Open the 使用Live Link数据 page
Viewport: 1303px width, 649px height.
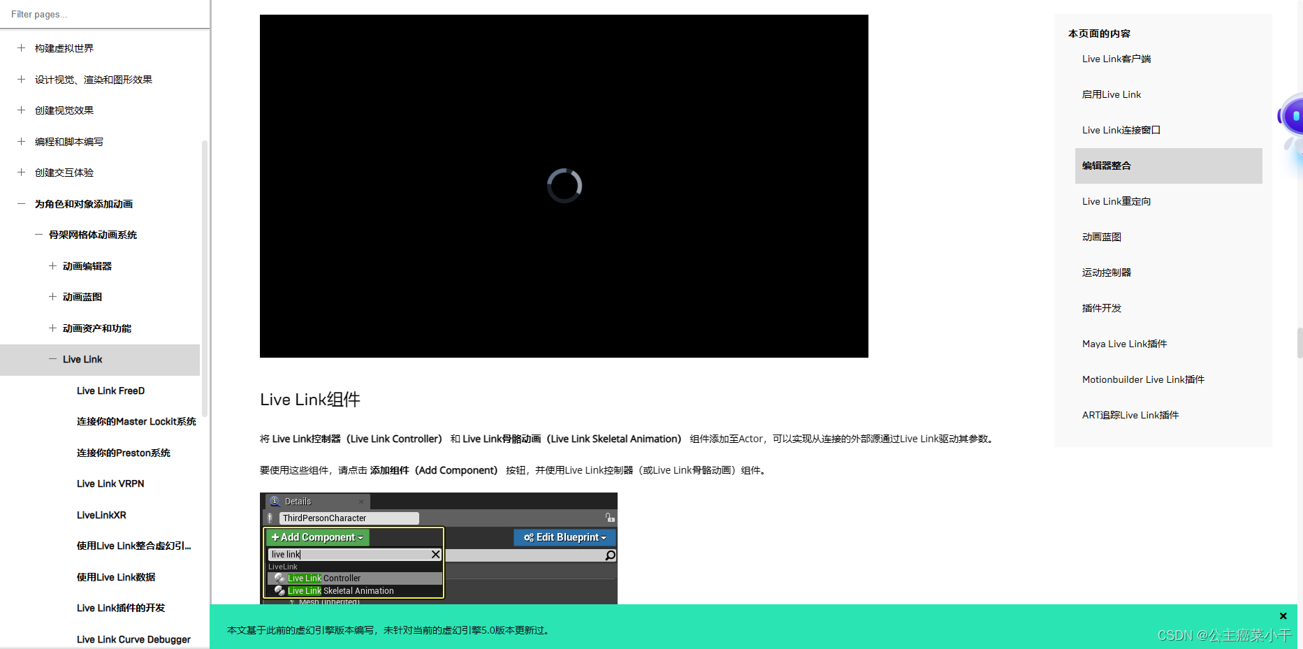(116, 577)
